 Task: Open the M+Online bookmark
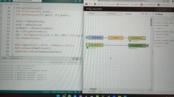[x=110, y=4]
